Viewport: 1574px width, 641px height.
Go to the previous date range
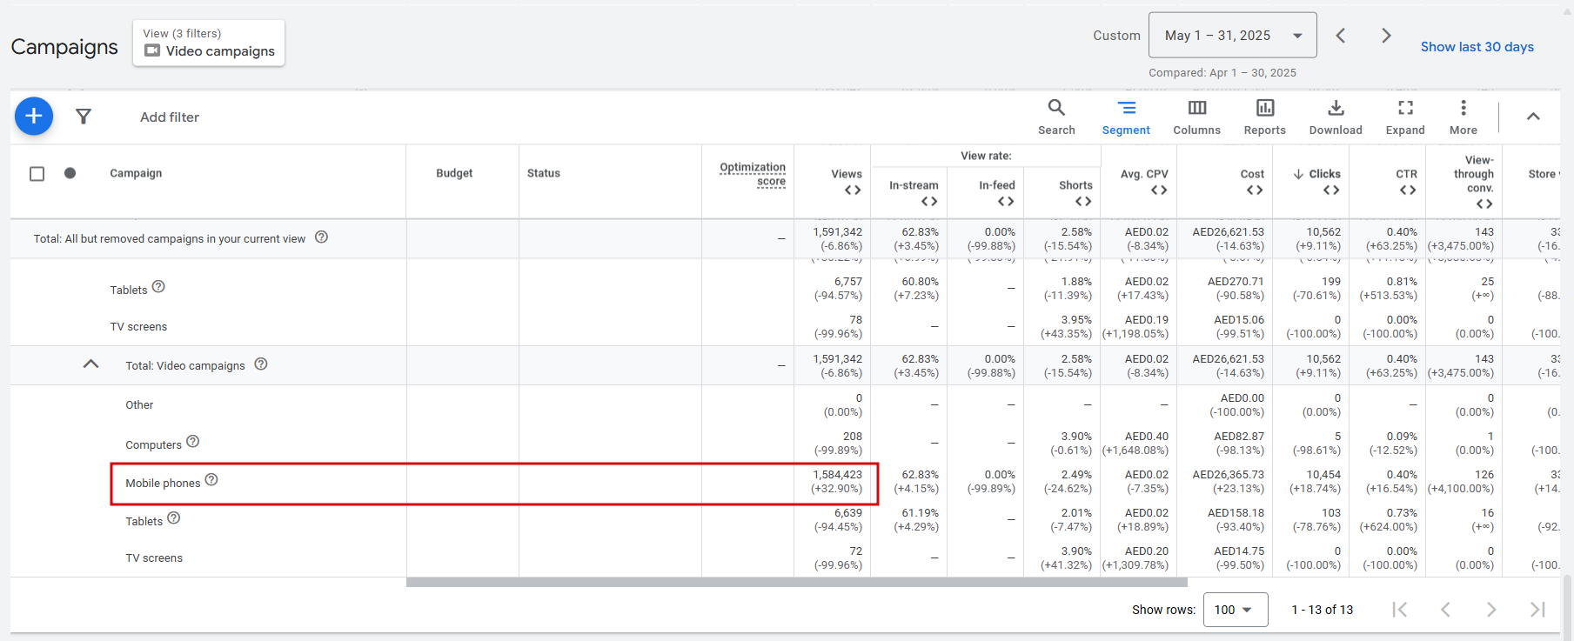pos(1341,36)
